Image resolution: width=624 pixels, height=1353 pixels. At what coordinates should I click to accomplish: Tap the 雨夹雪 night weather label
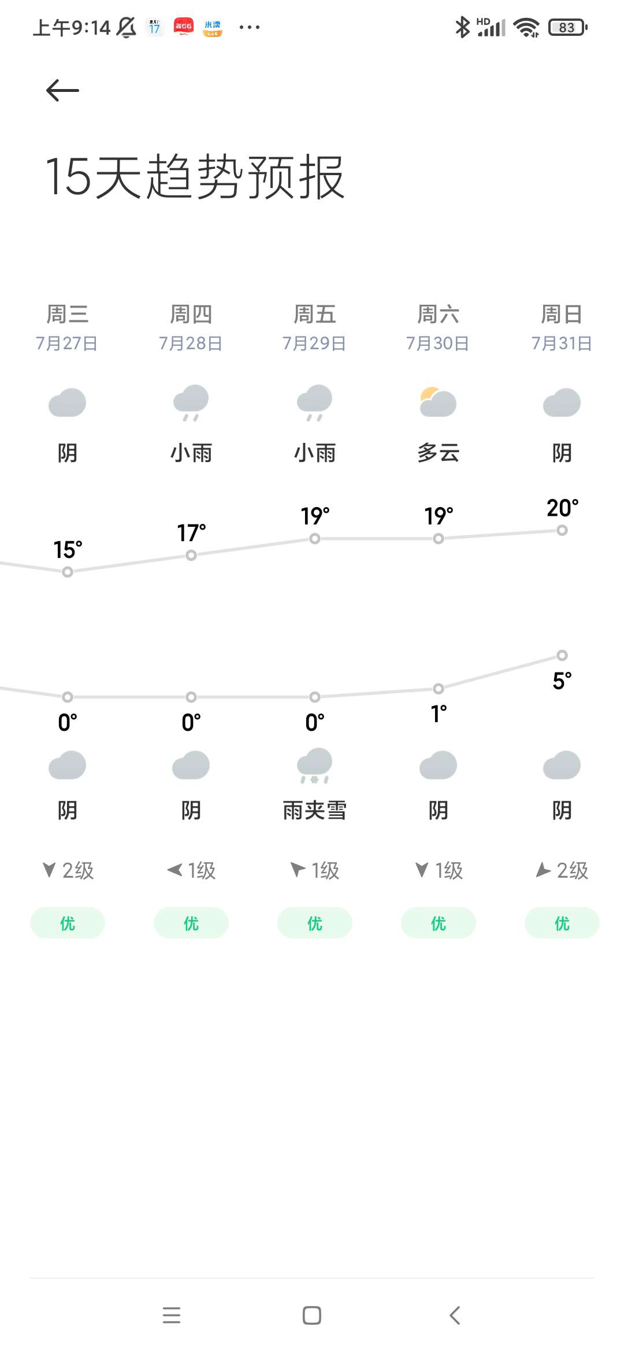coord(314,811)
